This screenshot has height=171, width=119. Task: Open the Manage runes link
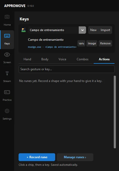tap(75, 157)
